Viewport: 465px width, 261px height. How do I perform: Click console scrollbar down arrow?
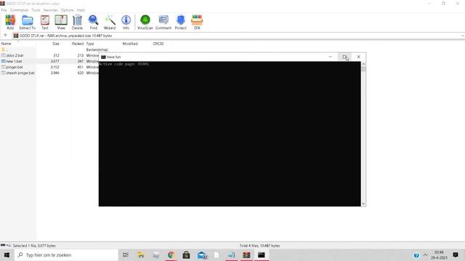click(x=363, y=204)
